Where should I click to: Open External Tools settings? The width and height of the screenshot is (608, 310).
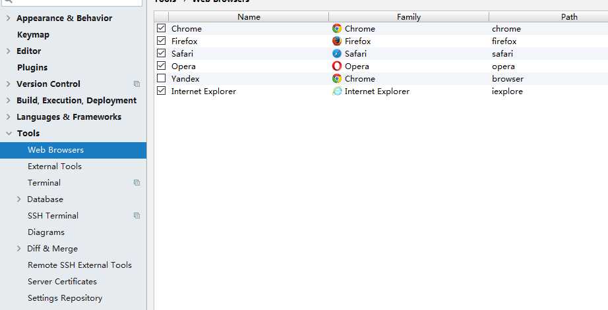(x=55, y=167)
